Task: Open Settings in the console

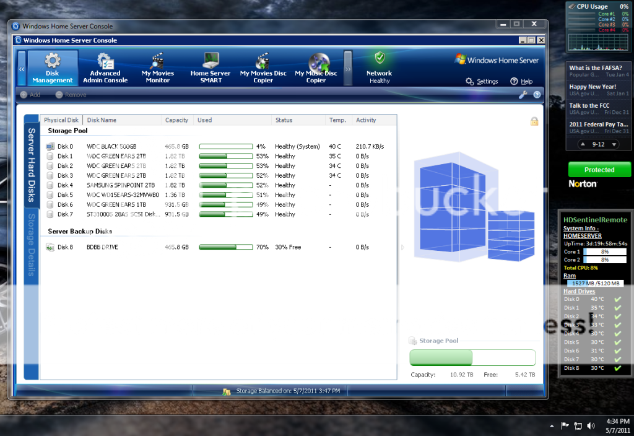Action: pyautogui.click(x=482, y=82)
